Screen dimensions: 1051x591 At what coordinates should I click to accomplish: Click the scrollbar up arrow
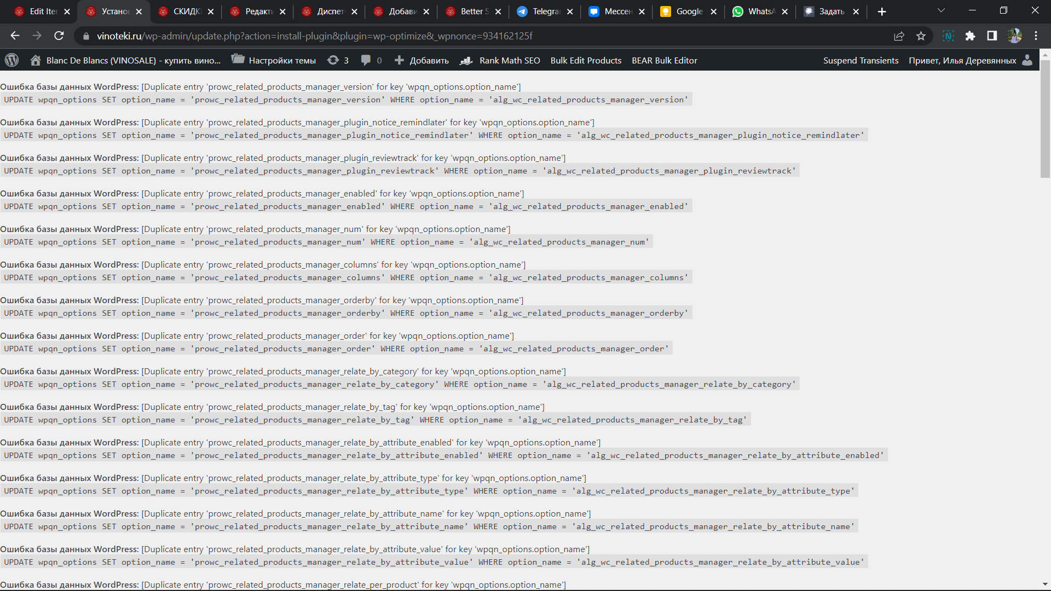click(x=1045, y=54)
